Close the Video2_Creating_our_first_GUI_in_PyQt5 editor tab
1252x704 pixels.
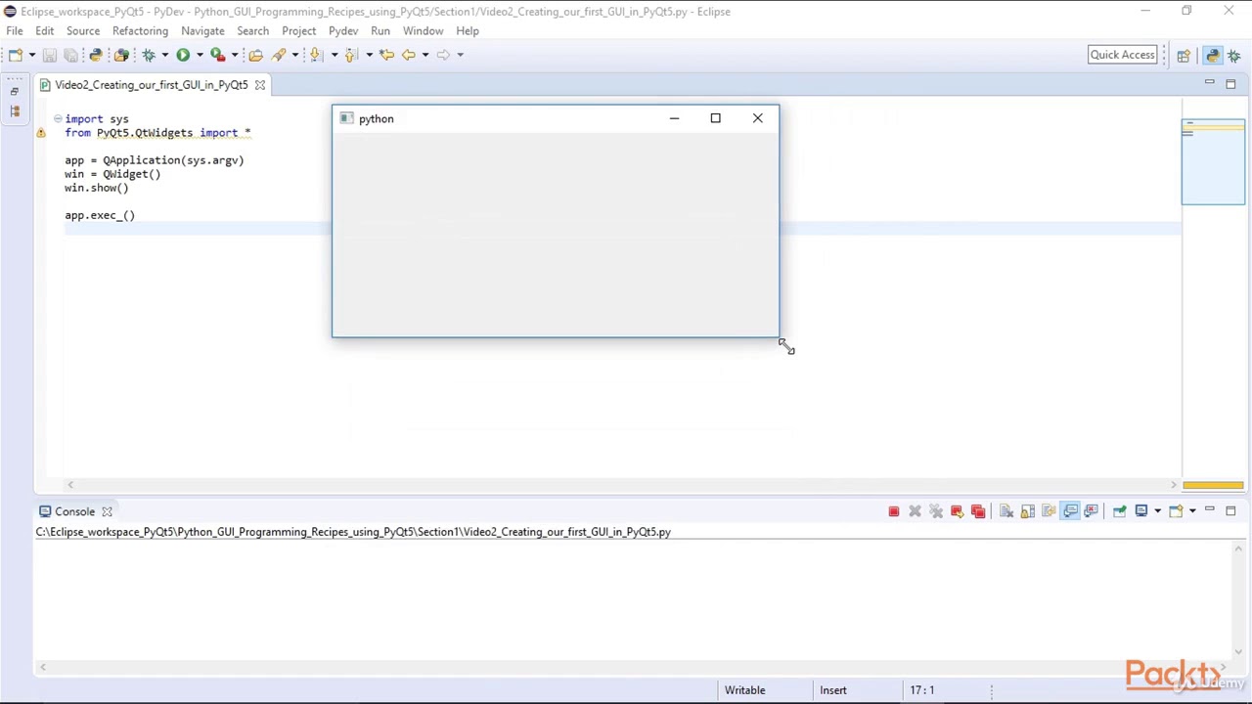260,85
